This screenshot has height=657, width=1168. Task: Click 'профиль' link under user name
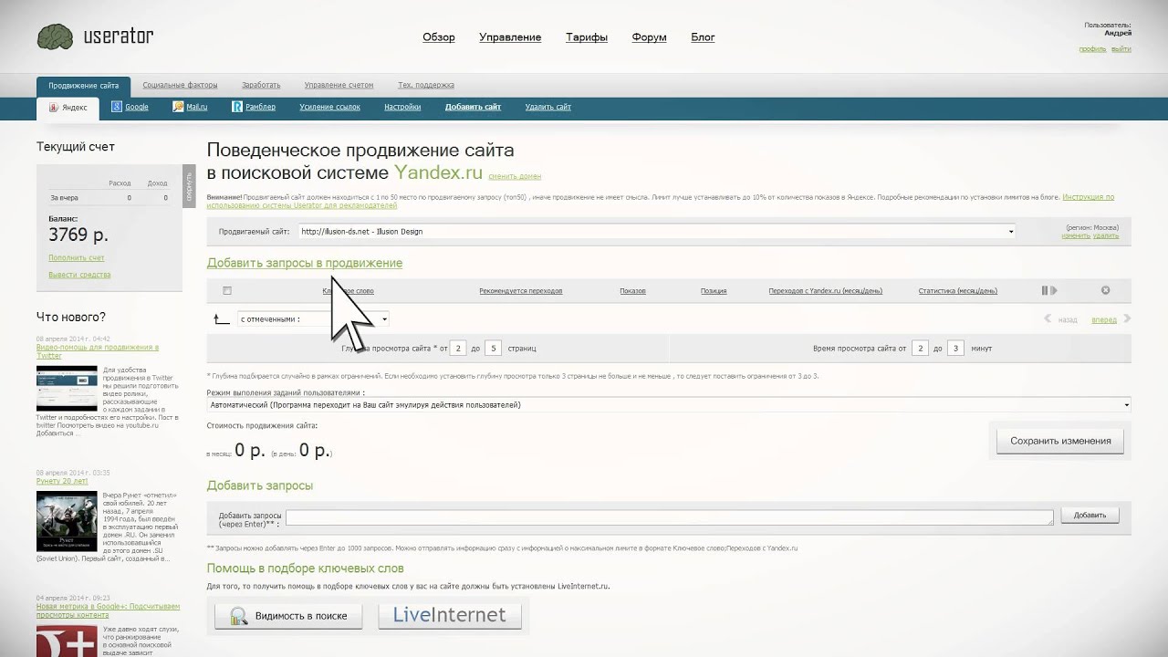coord(1092,49)
